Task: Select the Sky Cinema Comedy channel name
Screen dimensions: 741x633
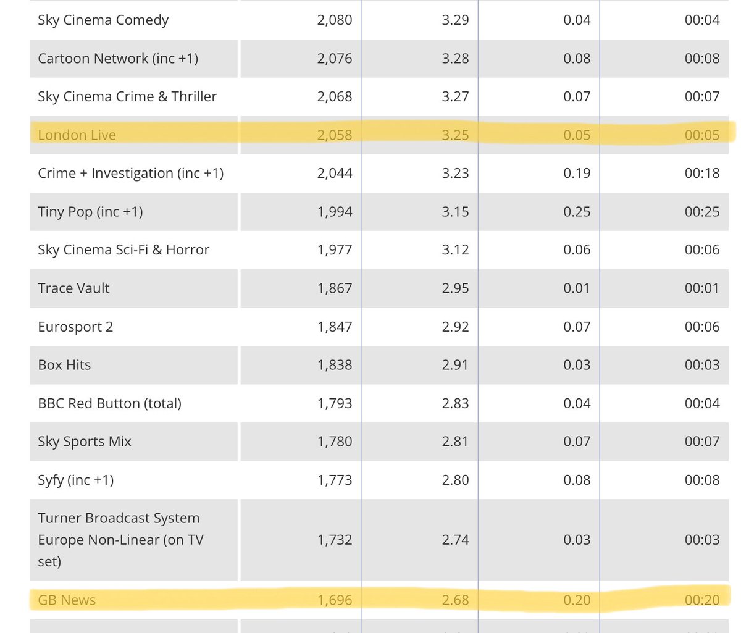Action: tap(103, 20)
